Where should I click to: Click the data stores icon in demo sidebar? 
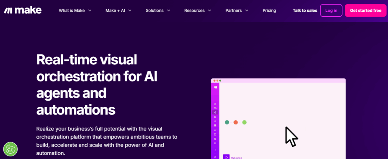pos(215,139)
